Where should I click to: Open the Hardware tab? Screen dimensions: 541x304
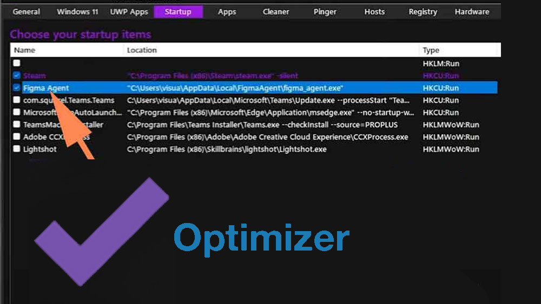click(x=472, y=12)
